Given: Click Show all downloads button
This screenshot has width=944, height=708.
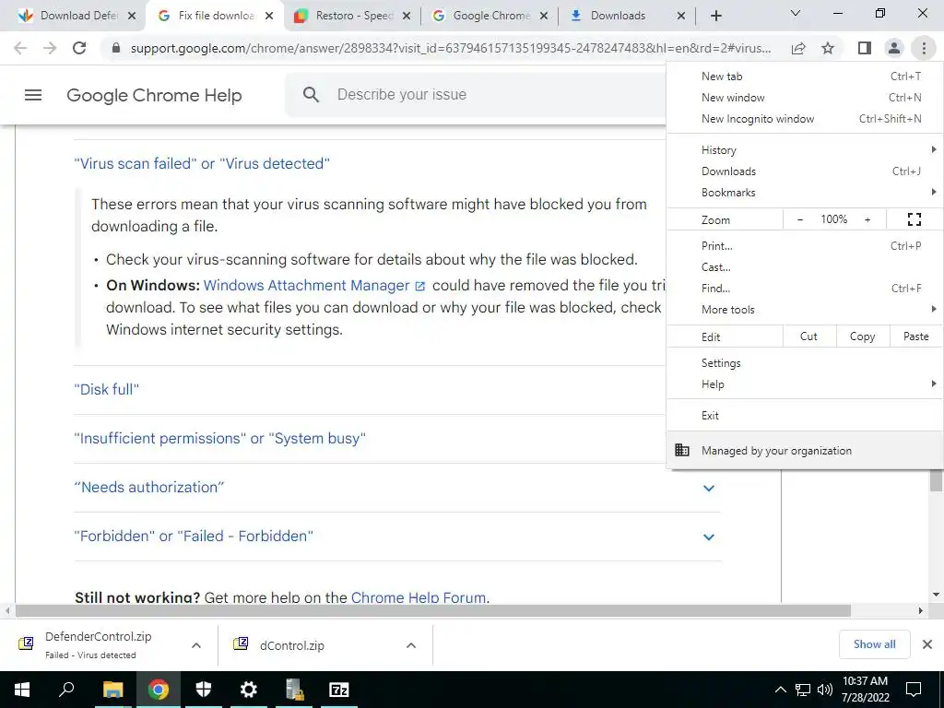Looking at the screenshot, I should point(874,644).
